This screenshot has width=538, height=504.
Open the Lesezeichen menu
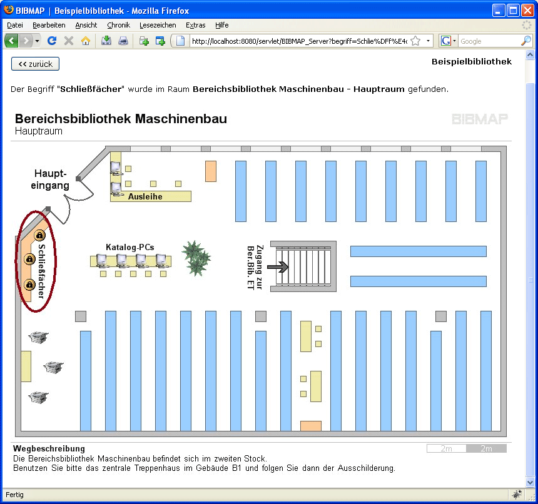(158, 25)
